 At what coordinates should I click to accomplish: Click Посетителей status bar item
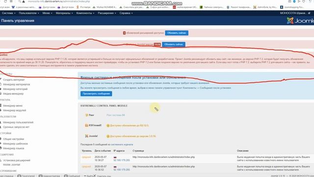26,176
